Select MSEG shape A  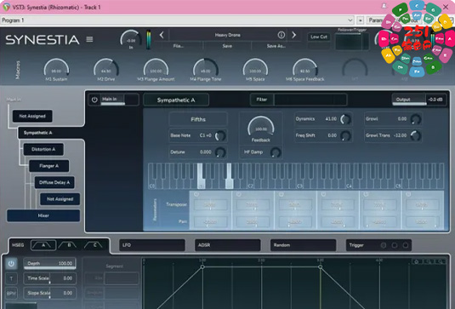coord(43,245)
